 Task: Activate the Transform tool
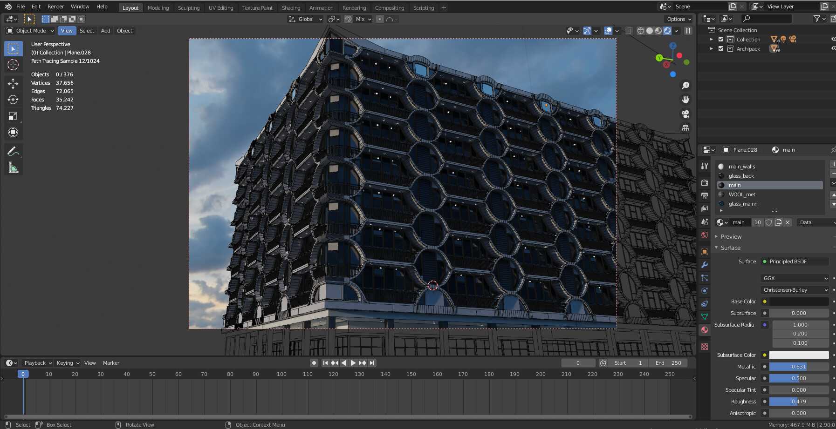[13, 132]
